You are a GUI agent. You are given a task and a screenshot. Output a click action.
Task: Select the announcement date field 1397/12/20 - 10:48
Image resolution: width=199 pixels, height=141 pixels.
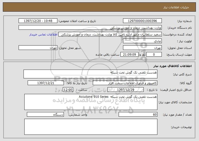(38, 21)
